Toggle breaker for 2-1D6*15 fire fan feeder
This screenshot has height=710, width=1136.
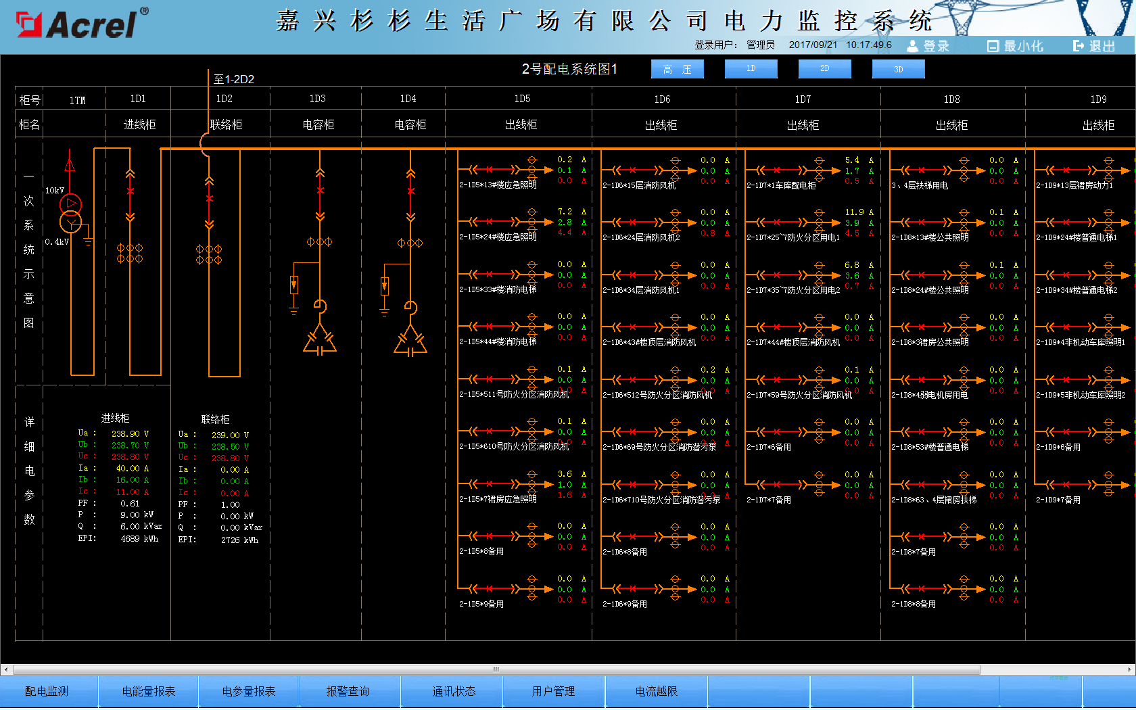tap(633, 170)
